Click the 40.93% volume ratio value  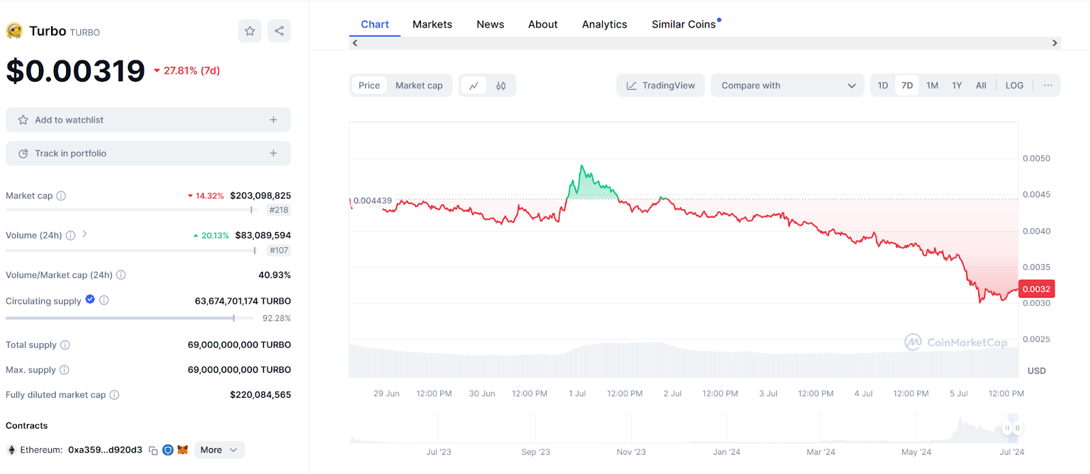tap(275, 275)
